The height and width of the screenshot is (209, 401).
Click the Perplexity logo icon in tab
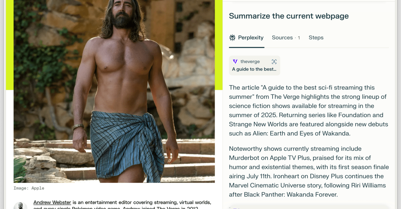[x=232, y=38]
